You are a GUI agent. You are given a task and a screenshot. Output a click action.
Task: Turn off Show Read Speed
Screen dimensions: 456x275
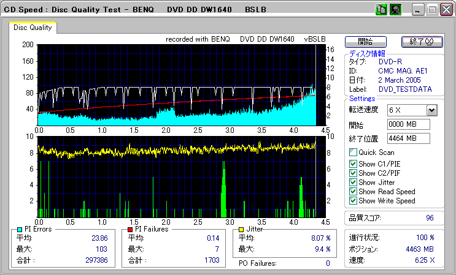tap(353, 192)
